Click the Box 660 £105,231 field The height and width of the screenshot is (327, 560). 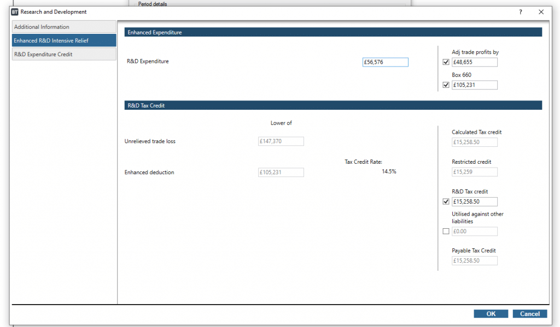(474, 85)
